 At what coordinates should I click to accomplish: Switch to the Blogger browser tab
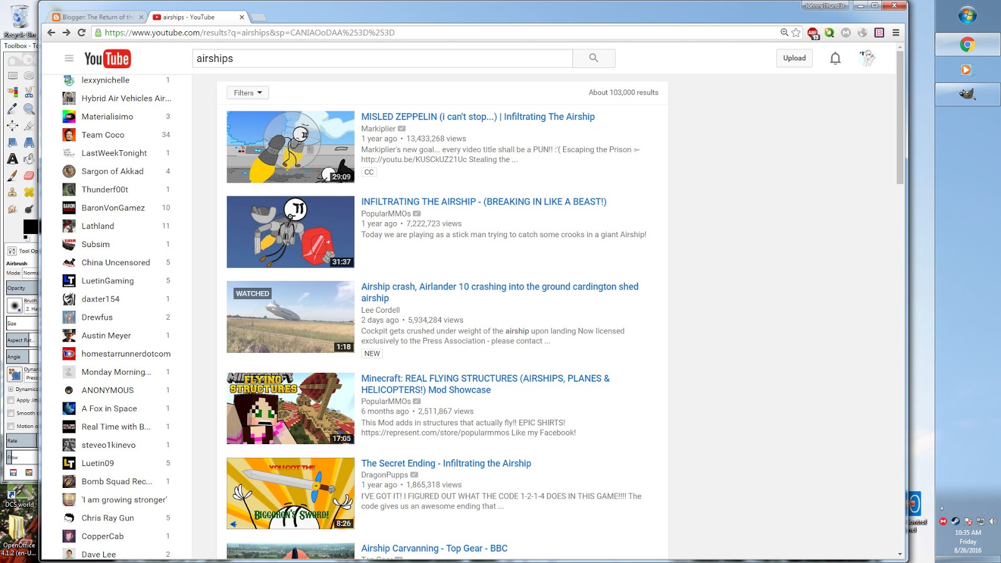tap(97, 17)
